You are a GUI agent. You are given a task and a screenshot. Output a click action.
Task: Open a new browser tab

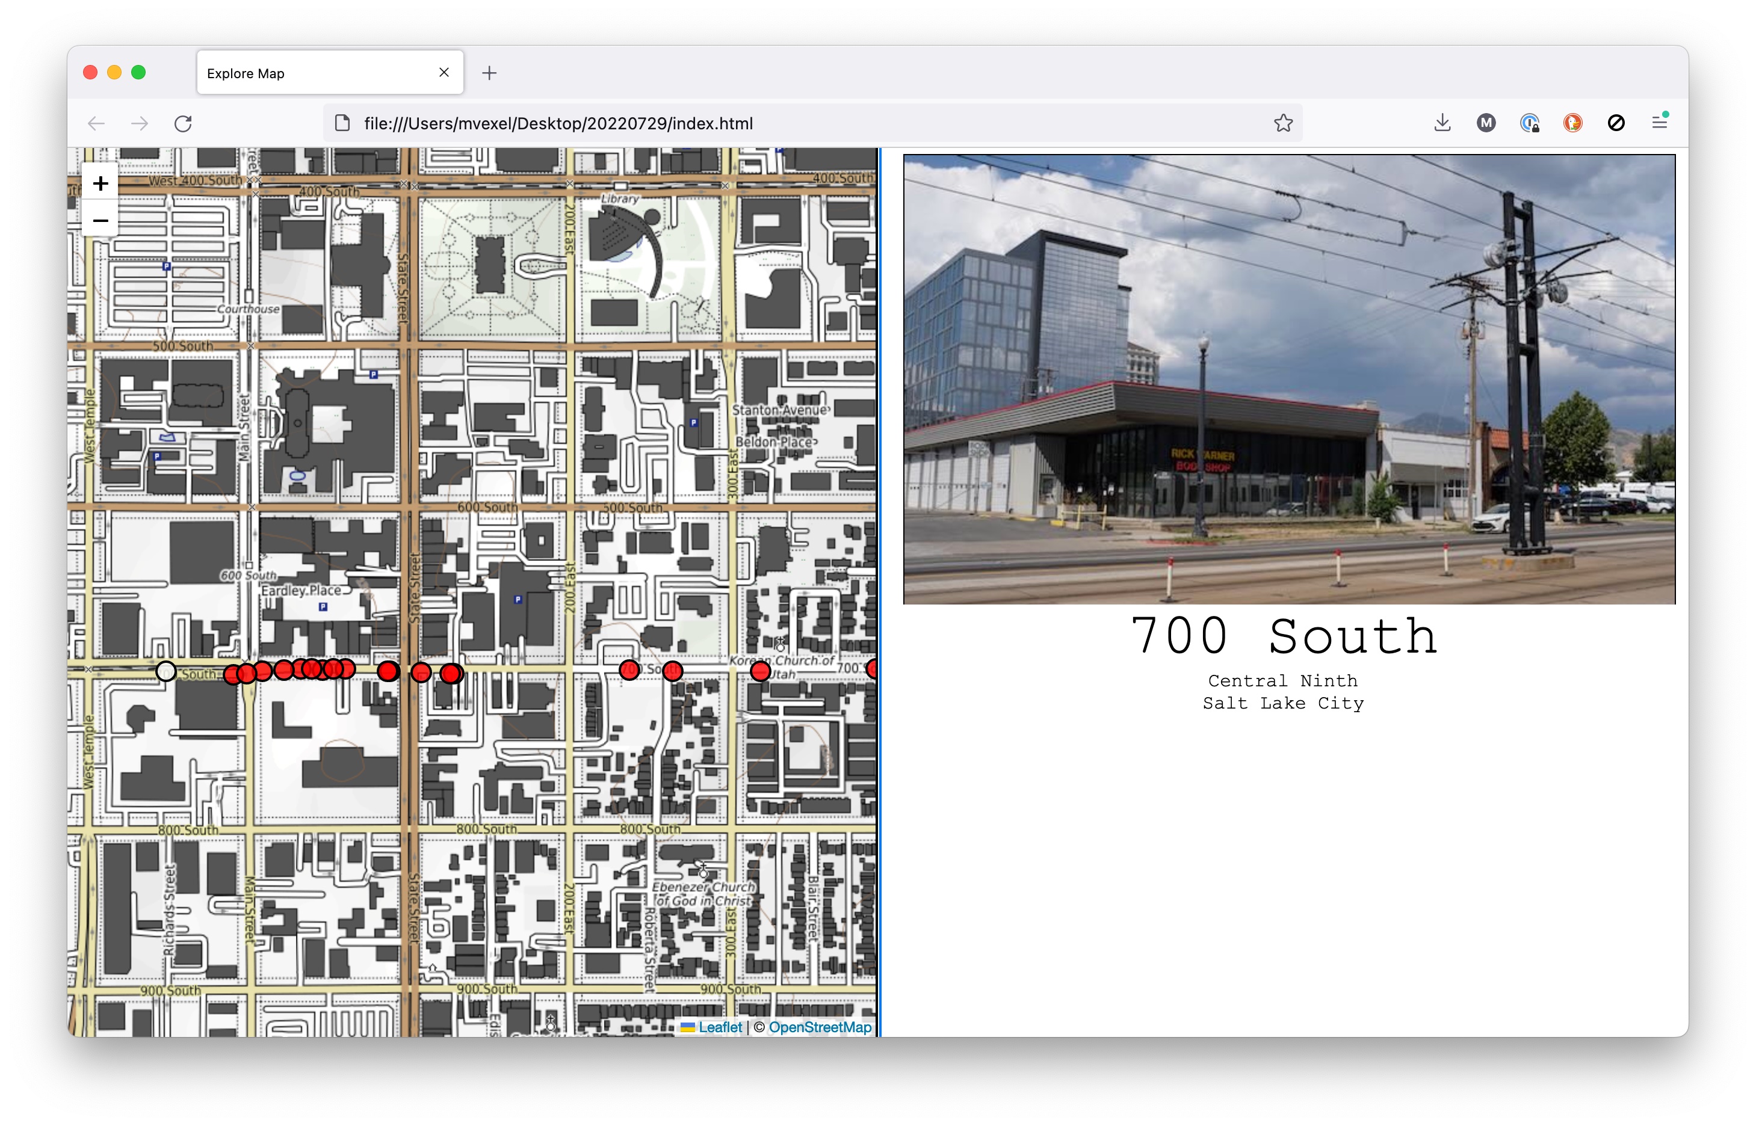pyautogui.click(x=489, y=73)
